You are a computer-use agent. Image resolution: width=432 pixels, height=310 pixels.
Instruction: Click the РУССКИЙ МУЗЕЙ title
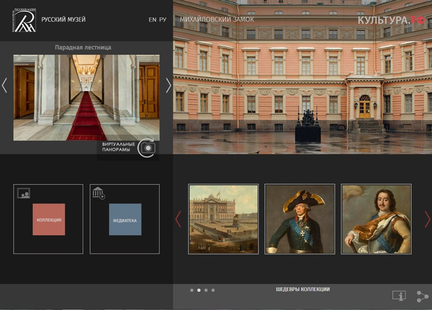63,20
